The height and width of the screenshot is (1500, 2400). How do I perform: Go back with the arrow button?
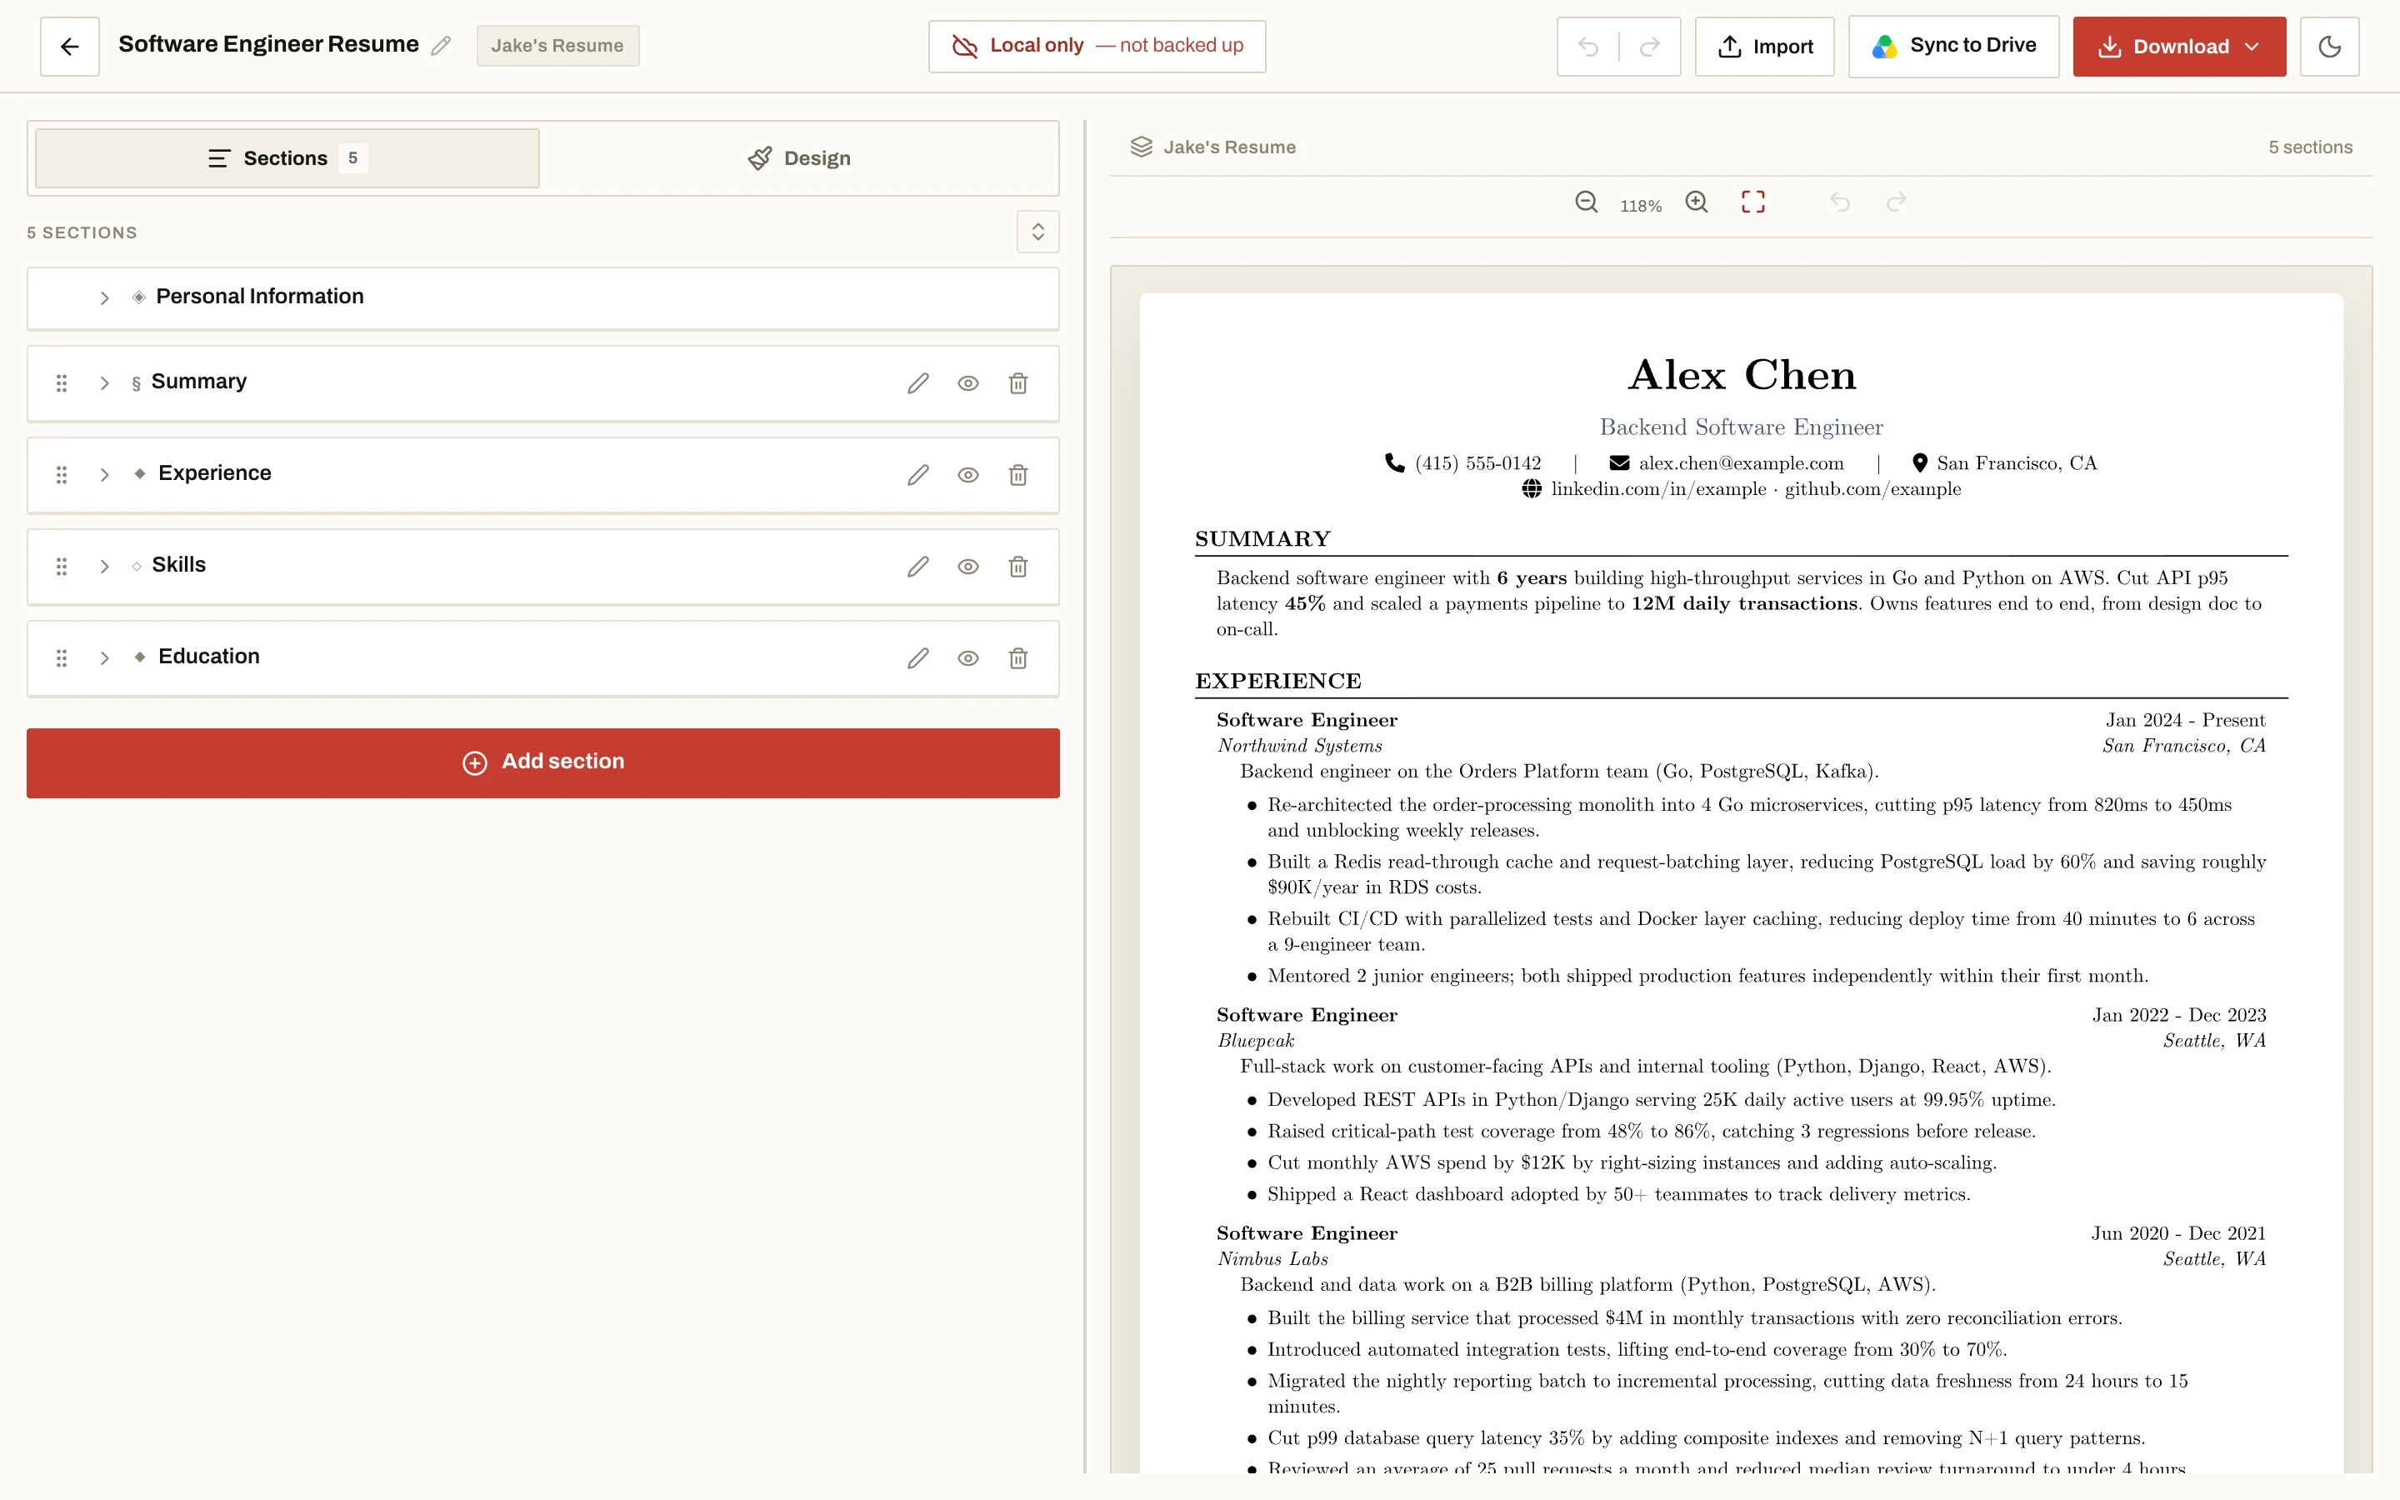click(x=69, y=47)
